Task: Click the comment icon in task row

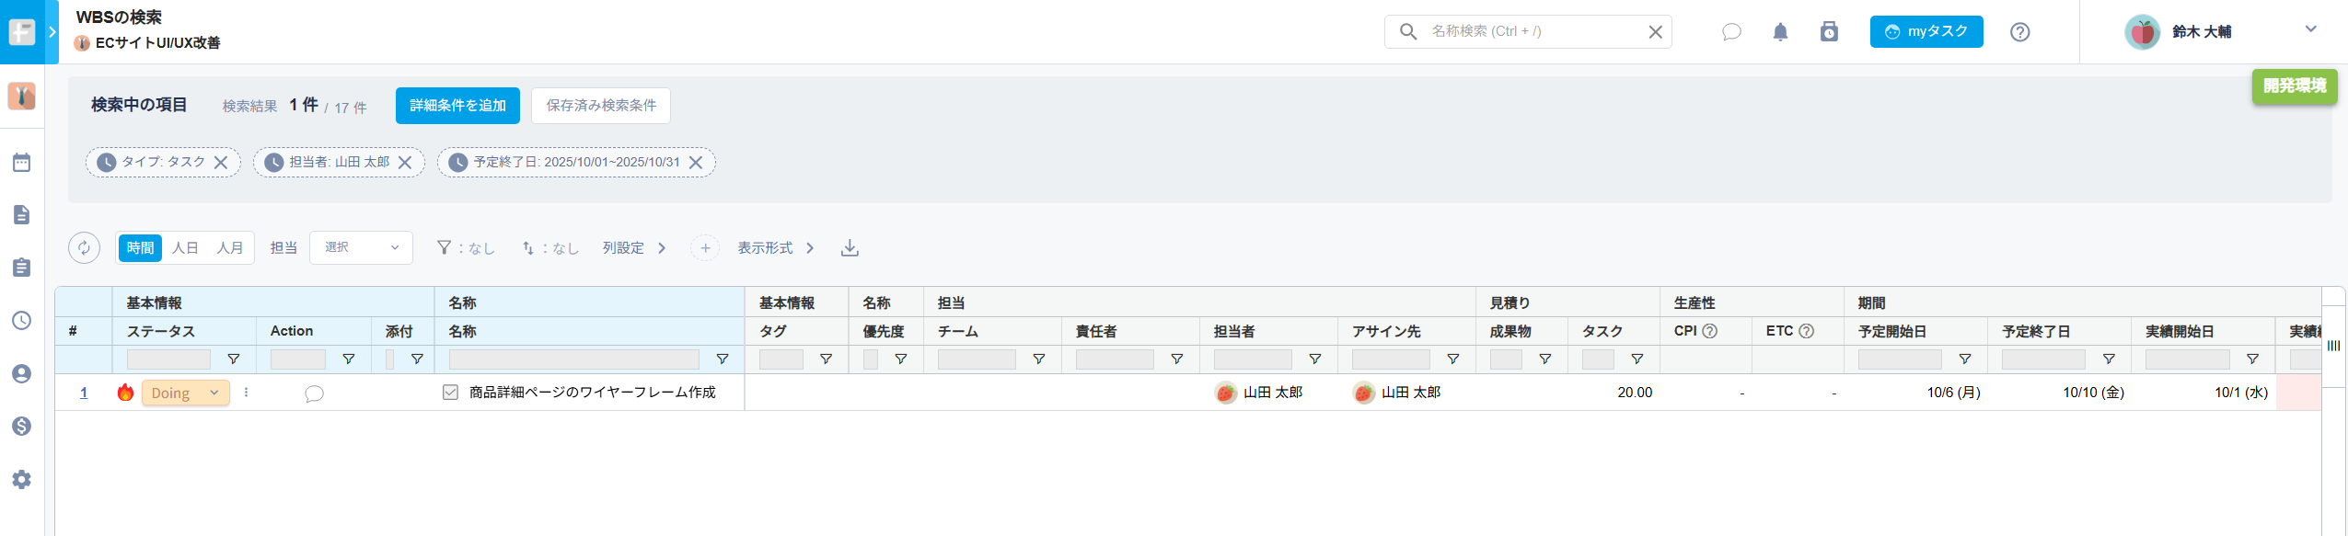Action: 314,393
